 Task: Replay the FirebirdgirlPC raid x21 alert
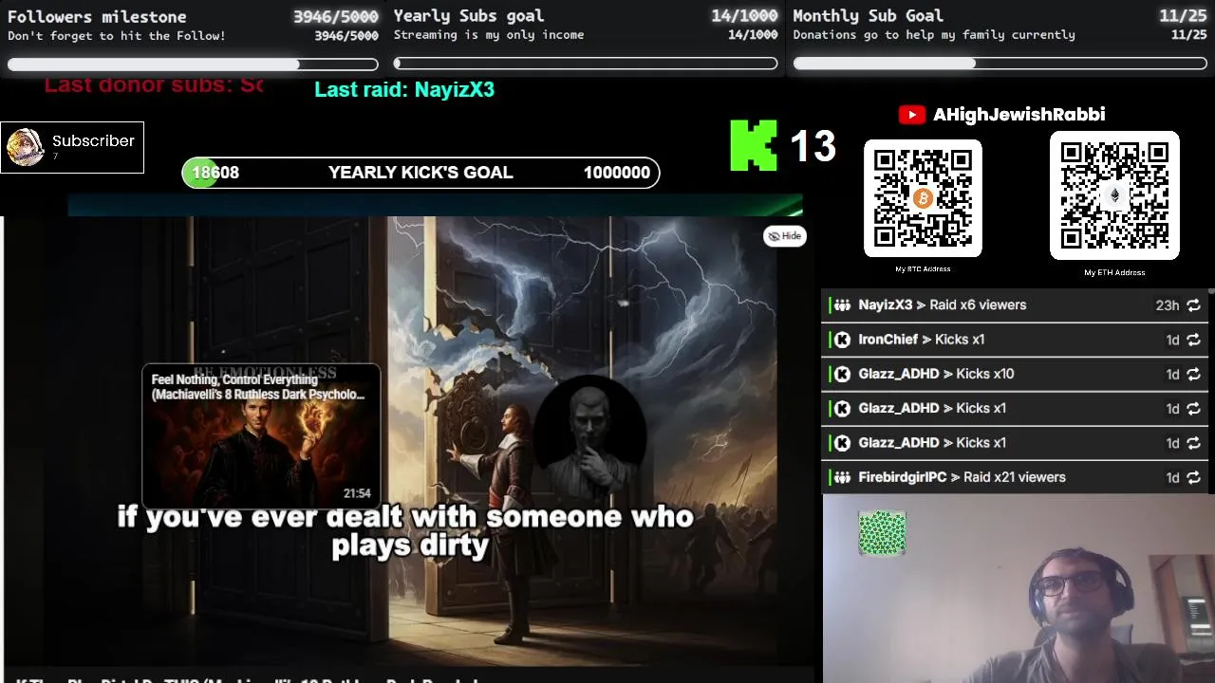(1193, 477)
